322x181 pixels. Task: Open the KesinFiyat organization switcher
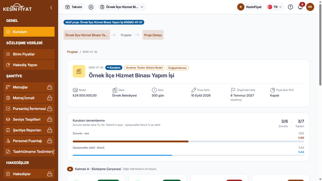[250, 7]
